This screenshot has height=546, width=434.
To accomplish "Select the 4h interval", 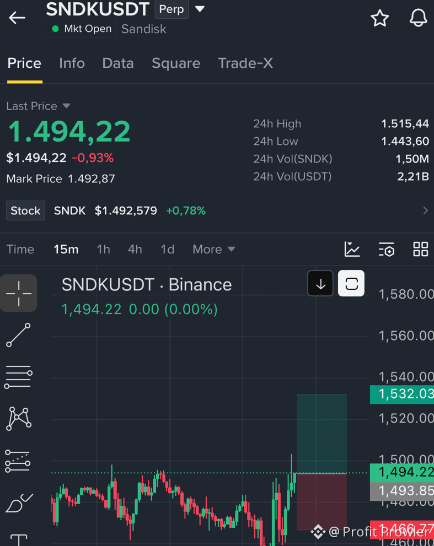I will click(135, 250).
